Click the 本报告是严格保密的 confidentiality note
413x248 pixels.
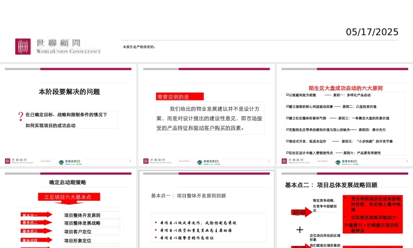point(139,47)
